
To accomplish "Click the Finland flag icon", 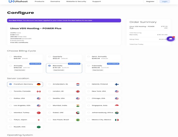I will tap(117, 84).
